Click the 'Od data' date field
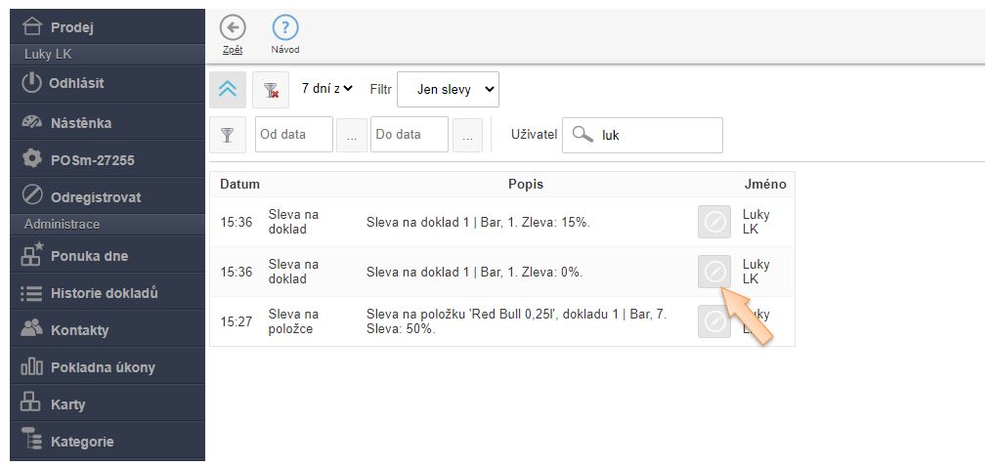 pyautogui.click(x=293, y=136)
